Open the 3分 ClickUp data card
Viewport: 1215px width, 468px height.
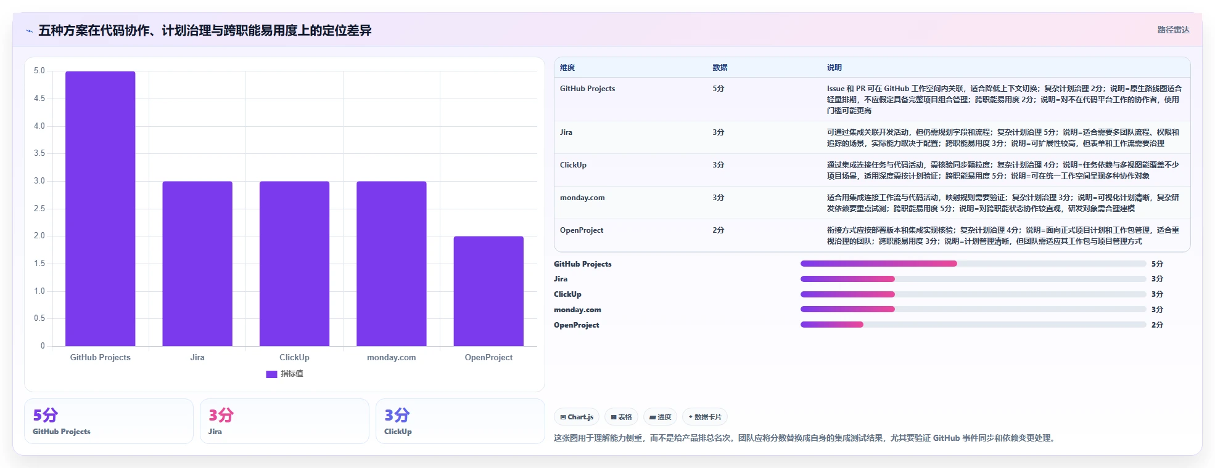pyautogui.click(x=460, y=421)
